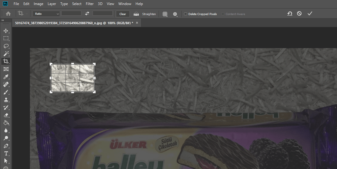Viewport: 337px width, 169px height.
Task: Open the 3D menu
Action: click(100, 4)
